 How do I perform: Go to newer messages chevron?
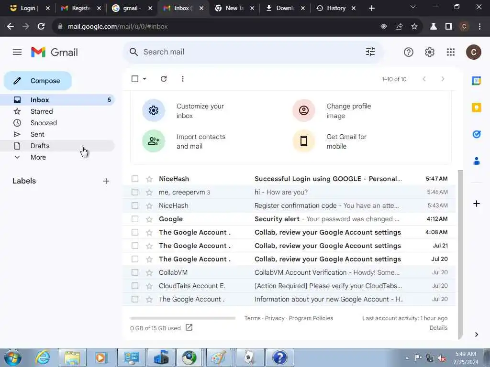click(x=424, y=79)
